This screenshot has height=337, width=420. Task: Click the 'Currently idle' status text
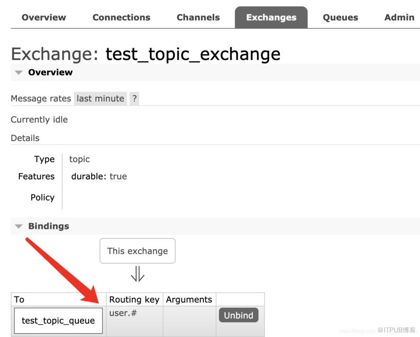pyautogui.click(x=39, y=119)
